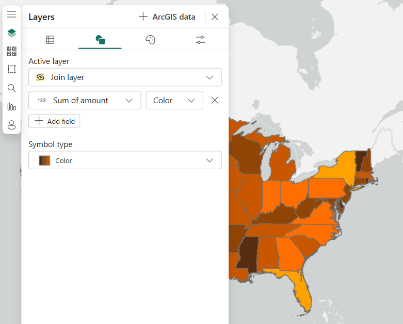Click the Add field button
The height and width of the screenshot is (324, 403).
54,121
